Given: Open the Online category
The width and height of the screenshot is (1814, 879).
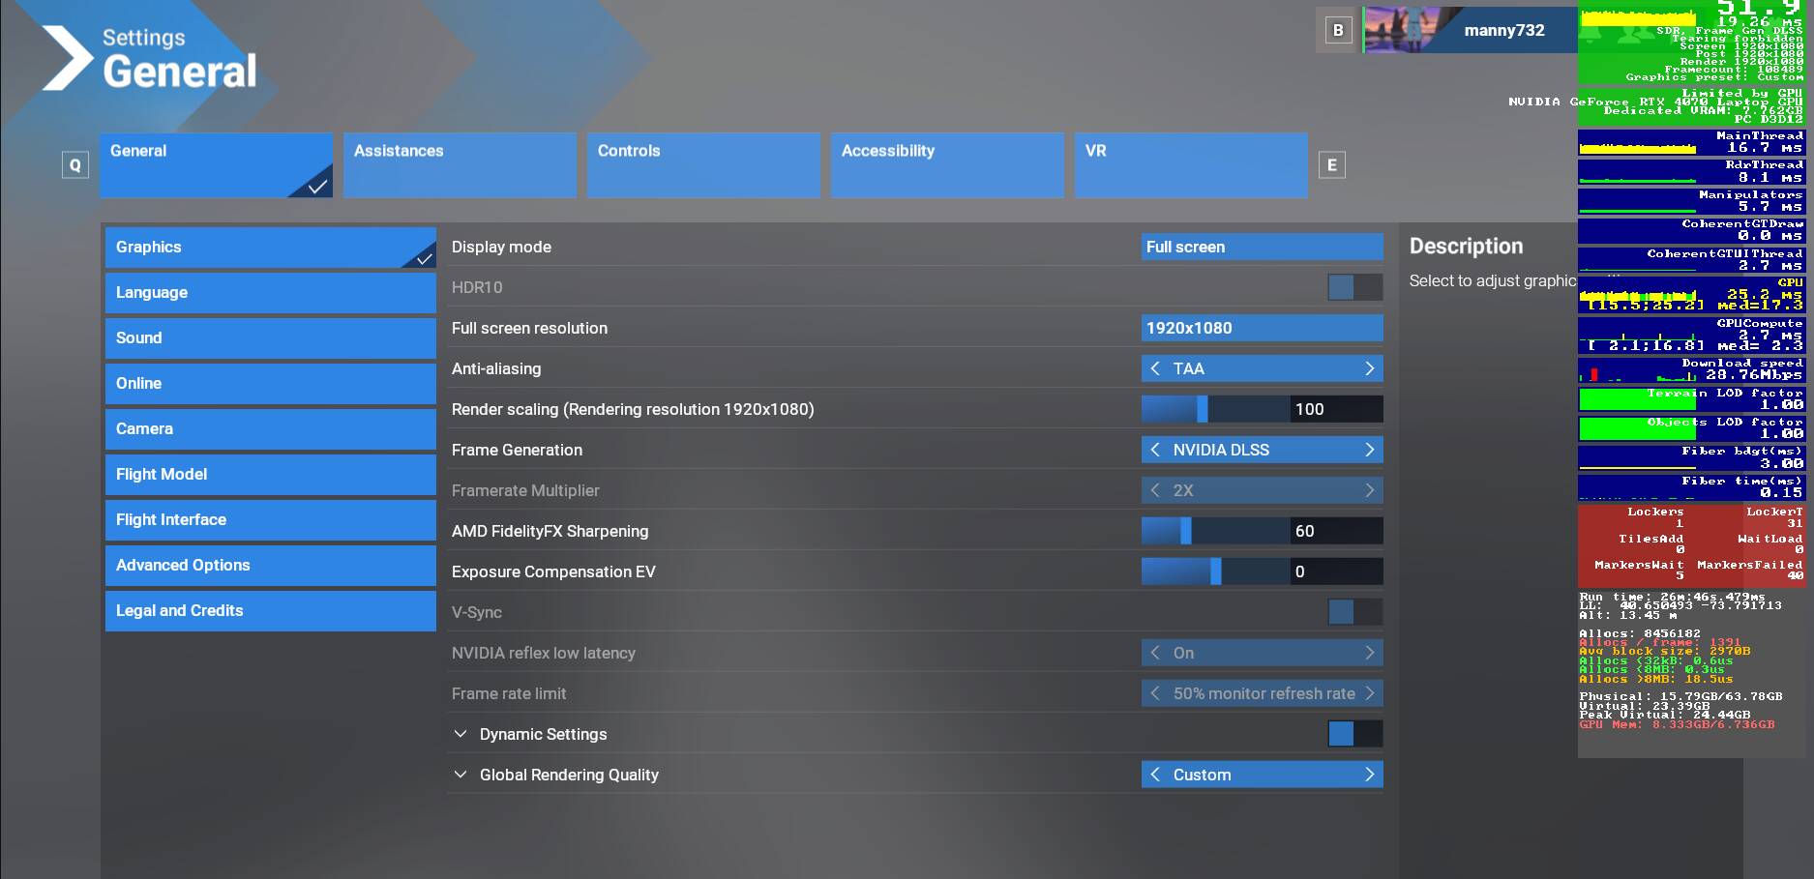Looking at the screenshot, I should (271, 384).
